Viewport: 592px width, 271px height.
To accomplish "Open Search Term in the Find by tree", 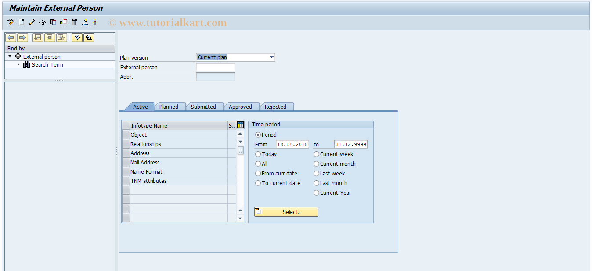I will tap(47, 64).
